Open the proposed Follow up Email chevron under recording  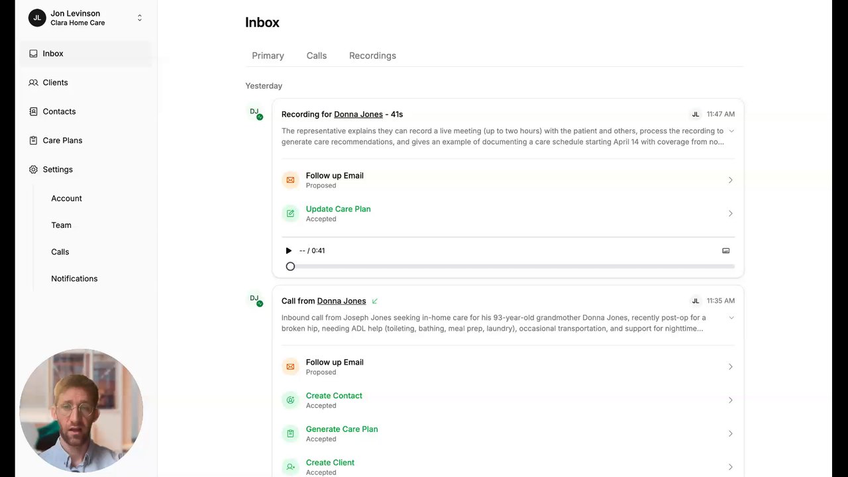(x=730, y=180)
